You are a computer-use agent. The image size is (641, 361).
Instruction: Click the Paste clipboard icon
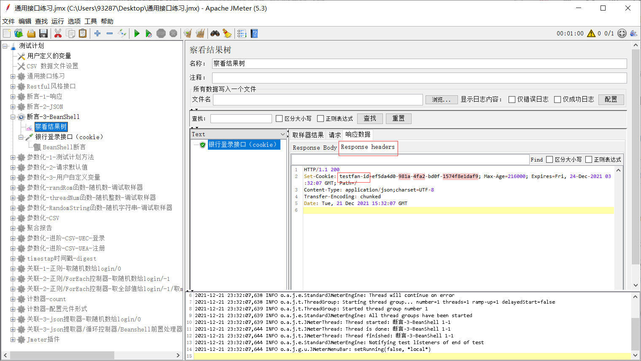[83, 33]
